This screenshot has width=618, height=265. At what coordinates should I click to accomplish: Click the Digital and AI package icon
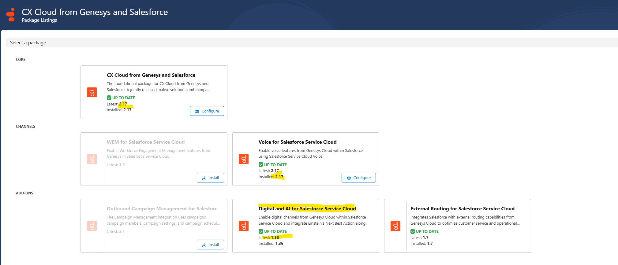244,226
